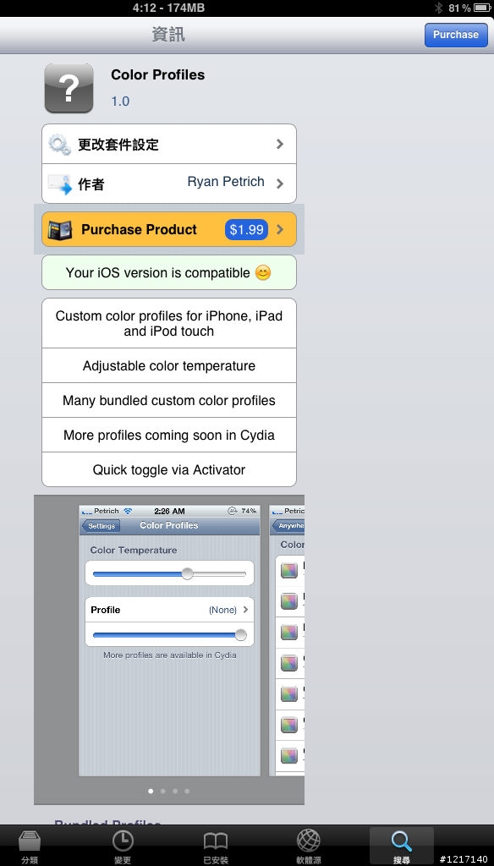Image resolution: width=494 pixels, height=866 pixels.
Task: Select the second screenshot page dot
Action: point(163,791)
